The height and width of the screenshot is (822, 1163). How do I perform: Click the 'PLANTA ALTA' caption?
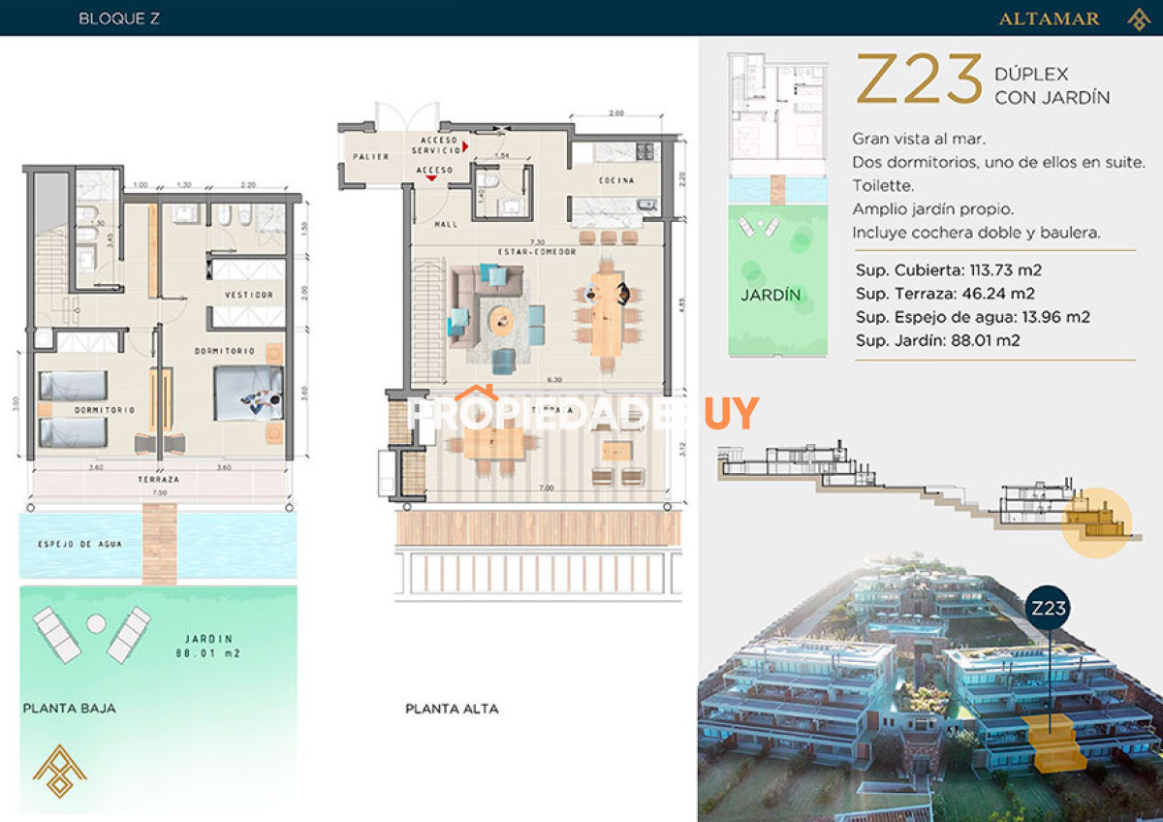pyautogui.click(x=452, y=709)
